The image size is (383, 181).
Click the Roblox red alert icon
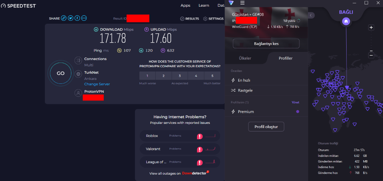pos(200,136)
